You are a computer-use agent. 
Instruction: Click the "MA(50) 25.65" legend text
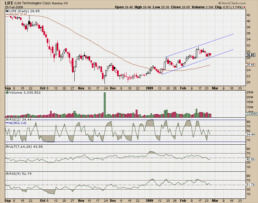(x=18, y=15)
